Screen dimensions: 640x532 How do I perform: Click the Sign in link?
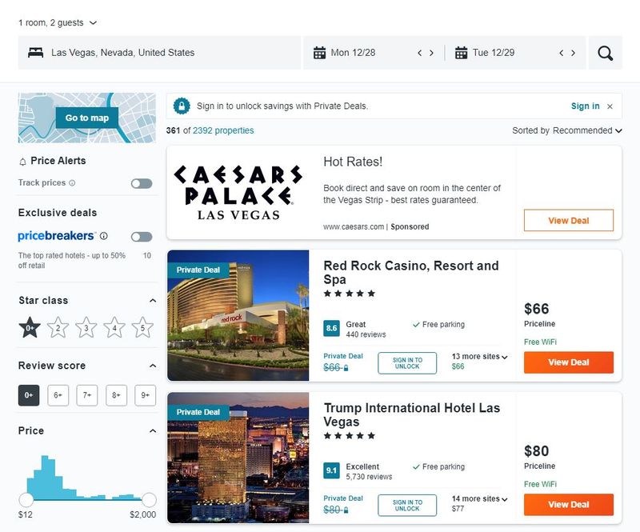pyautogui.click(x=585, y=106)
